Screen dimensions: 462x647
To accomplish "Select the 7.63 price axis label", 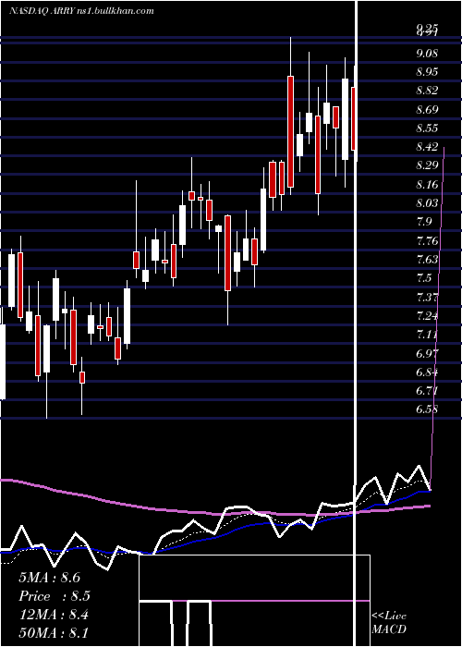I will pos(427,260).
